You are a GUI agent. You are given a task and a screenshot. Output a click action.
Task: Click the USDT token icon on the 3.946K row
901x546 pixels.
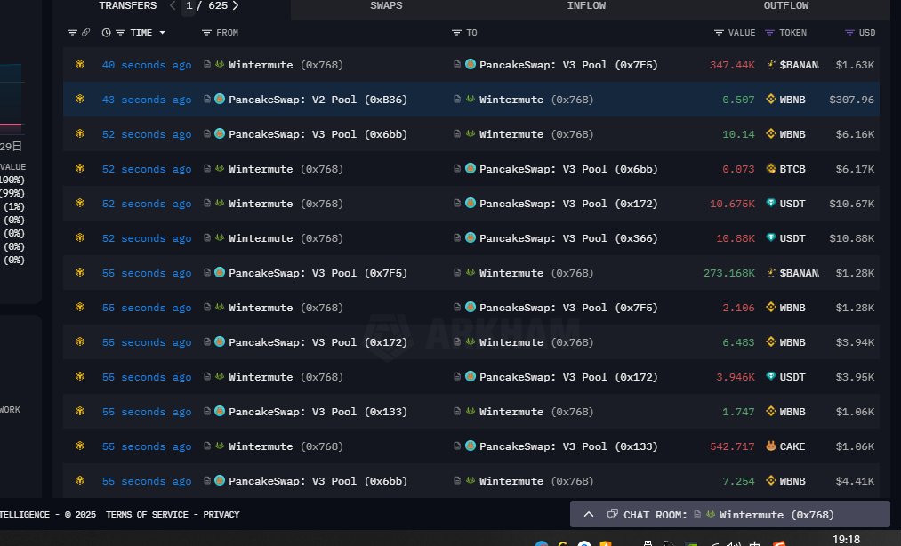(771, 376)
